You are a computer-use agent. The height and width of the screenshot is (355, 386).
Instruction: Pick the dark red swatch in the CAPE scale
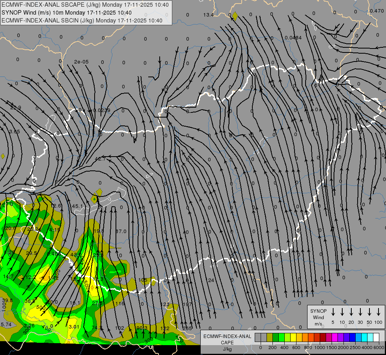pyautogui.click(x=323, y=338)
